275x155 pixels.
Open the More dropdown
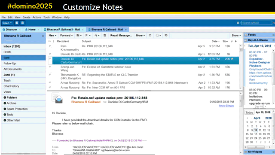[141, 35]
